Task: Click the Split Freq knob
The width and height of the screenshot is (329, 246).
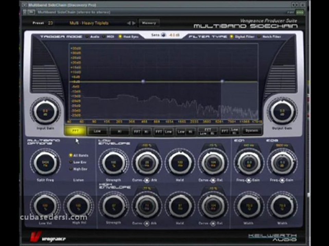Action: (x=45, y=163)
